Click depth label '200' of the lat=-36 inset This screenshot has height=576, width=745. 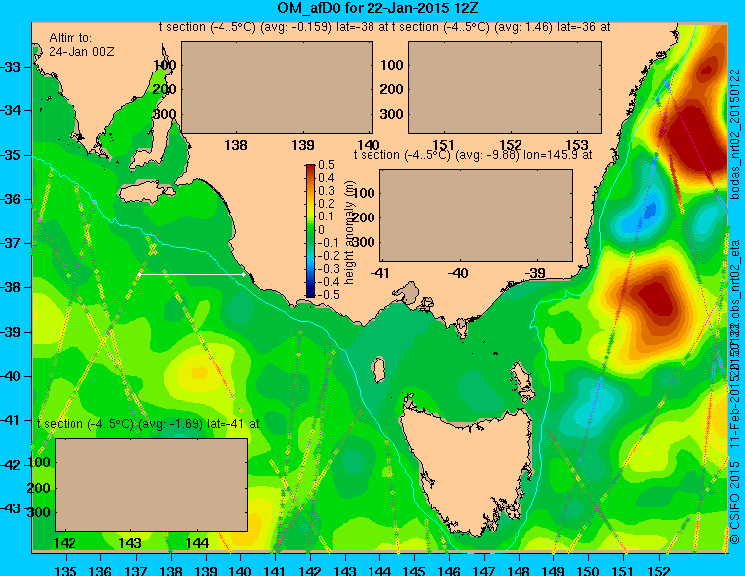pyautogui.click(x=392, y=89)
